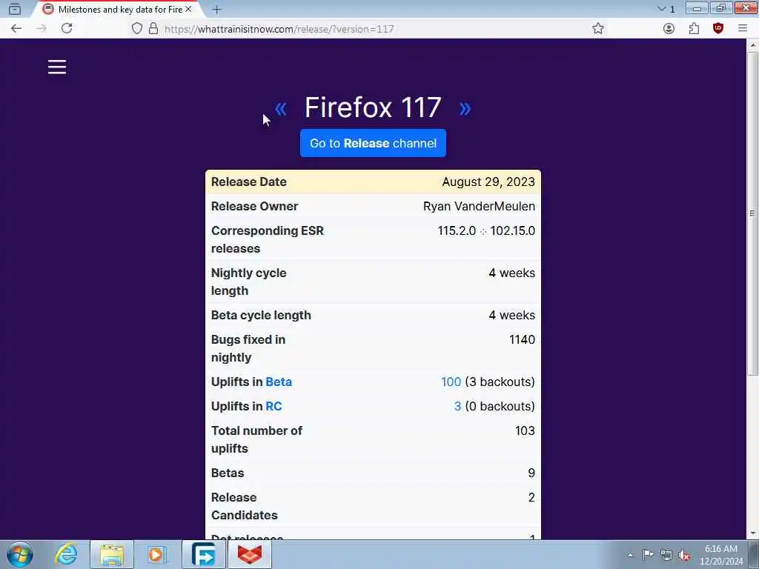The height and width of the screenshot is (569, 759).
Task: Show hidden system tray icons
Action: pyautogui.click(x=630, y=555)
